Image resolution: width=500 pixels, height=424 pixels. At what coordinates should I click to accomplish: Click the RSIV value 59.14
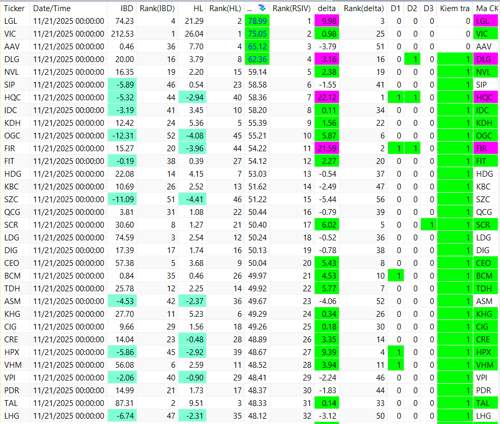(257, 72)
